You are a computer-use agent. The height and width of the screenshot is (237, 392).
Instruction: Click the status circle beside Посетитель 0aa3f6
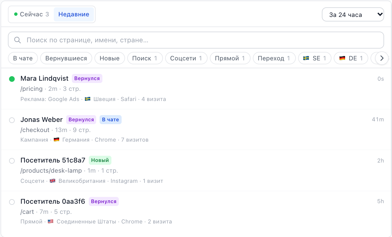click(12, 202)
